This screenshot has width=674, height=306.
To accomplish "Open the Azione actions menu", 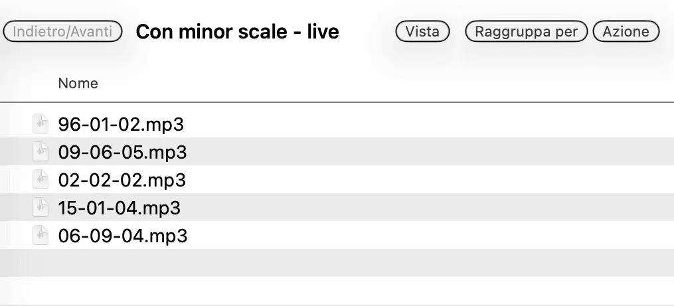I will 625,31.
